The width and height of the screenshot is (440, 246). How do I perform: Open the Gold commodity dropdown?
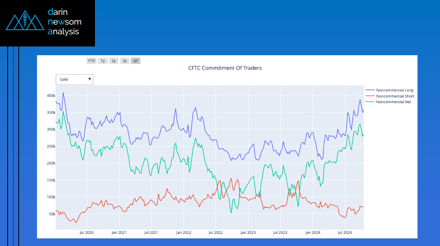(74, 79)
